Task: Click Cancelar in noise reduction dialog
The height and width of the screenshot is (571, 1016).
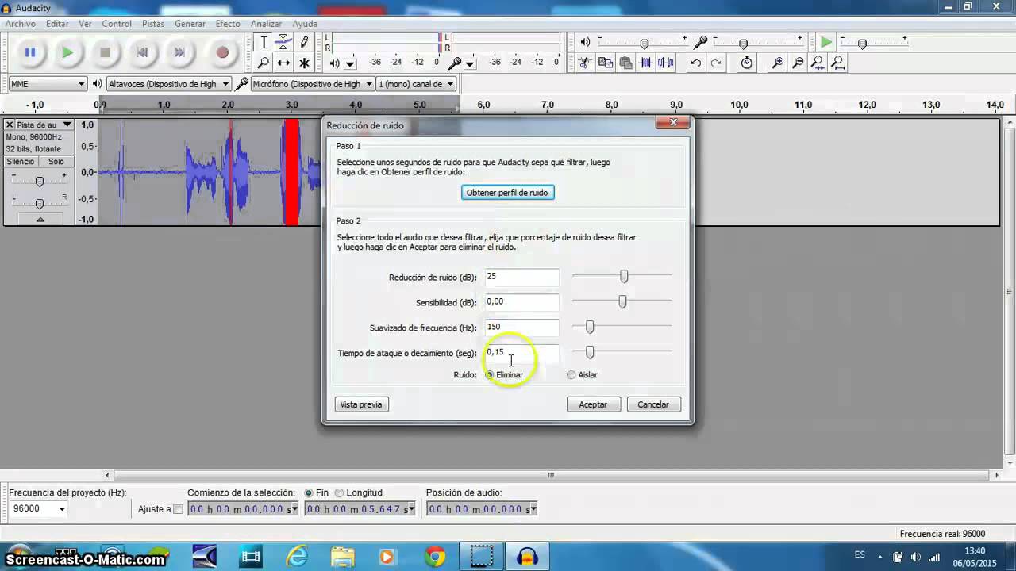Action: pyautogui.click(x=653, y=404)
